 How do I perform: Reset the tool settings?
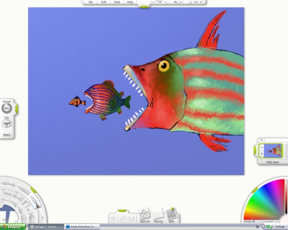pos(7,135)
